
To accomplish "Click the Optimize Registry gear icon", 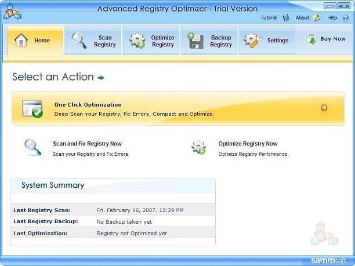I will tap(137, 41).
